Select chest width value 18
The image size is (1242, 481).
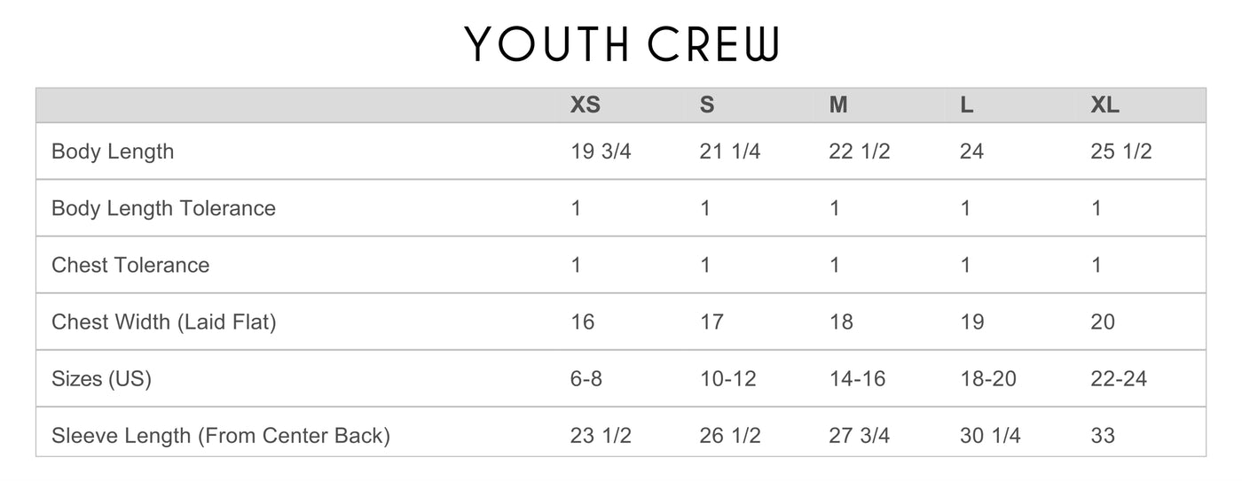(x=841, y=322)
